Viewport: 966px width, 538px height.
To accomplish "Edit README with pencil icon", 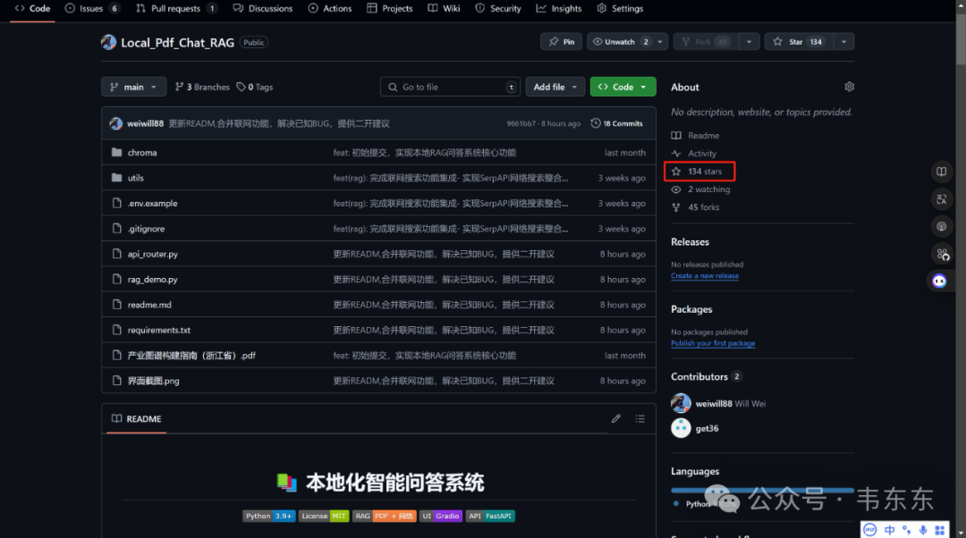I will pyautogui.click(x=615, y=418).
